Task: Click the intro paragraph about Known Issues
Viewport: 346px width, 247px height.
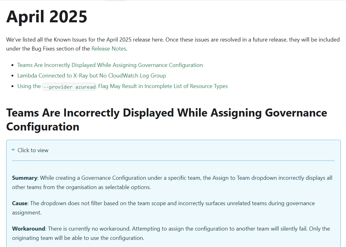Action: tap(173, 44)
